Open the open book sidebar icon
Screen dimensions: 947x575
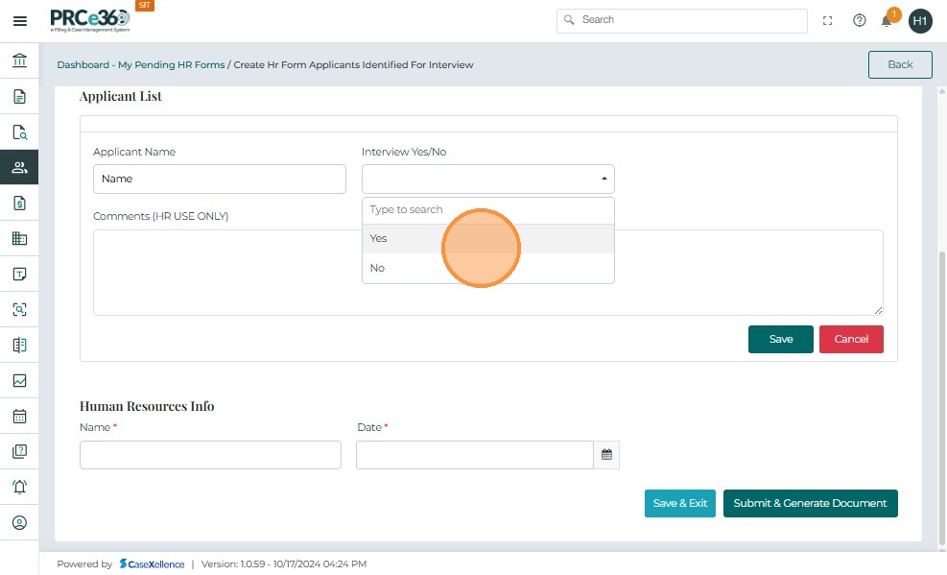coord(19,345)
